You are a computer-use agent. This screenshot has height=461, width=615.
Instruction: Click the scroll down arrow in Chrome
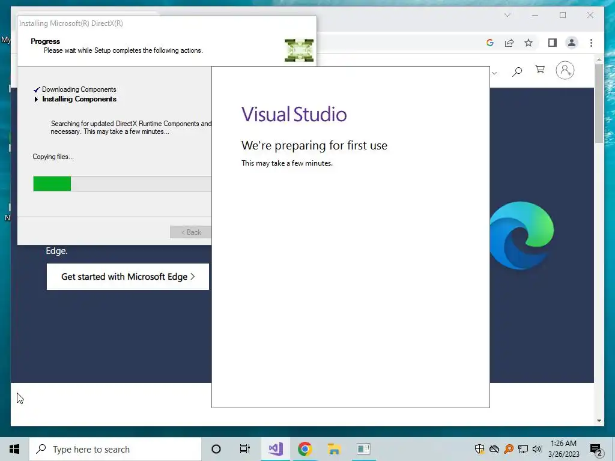point(599,421)
